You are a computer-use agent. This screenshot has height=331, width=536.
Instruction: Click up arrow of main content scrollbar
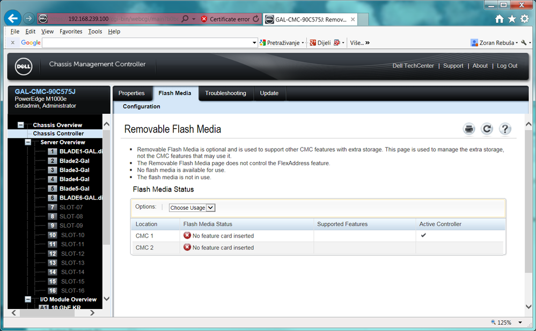click(x=528, y=124)
